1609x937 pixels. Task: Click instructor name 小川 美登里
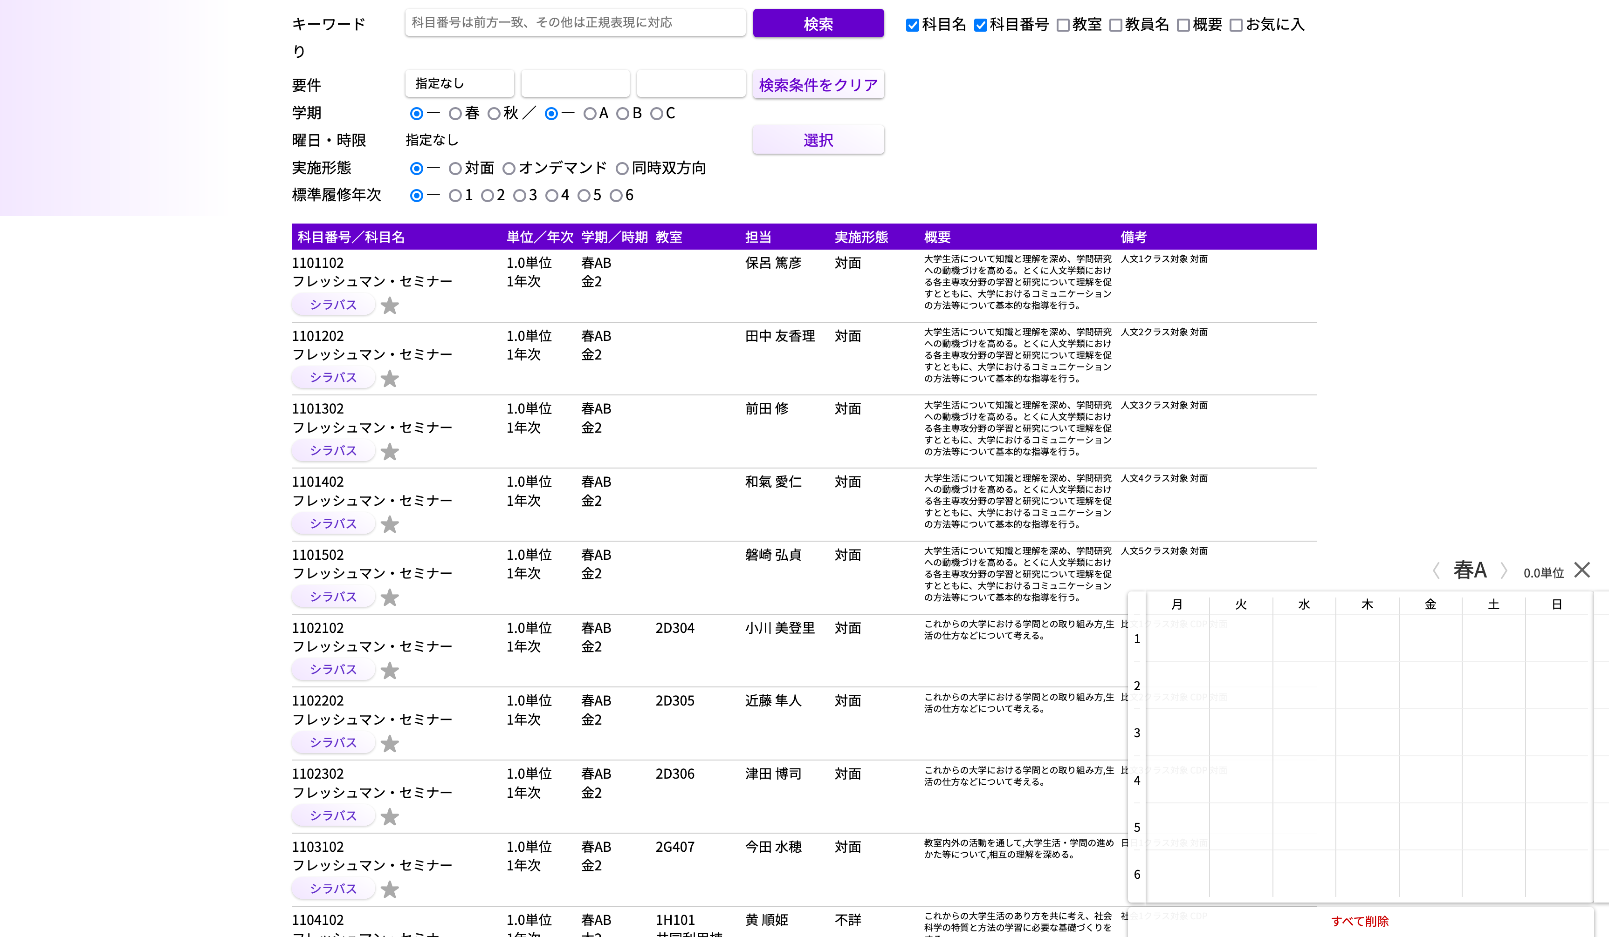click(x=780, y=628)
